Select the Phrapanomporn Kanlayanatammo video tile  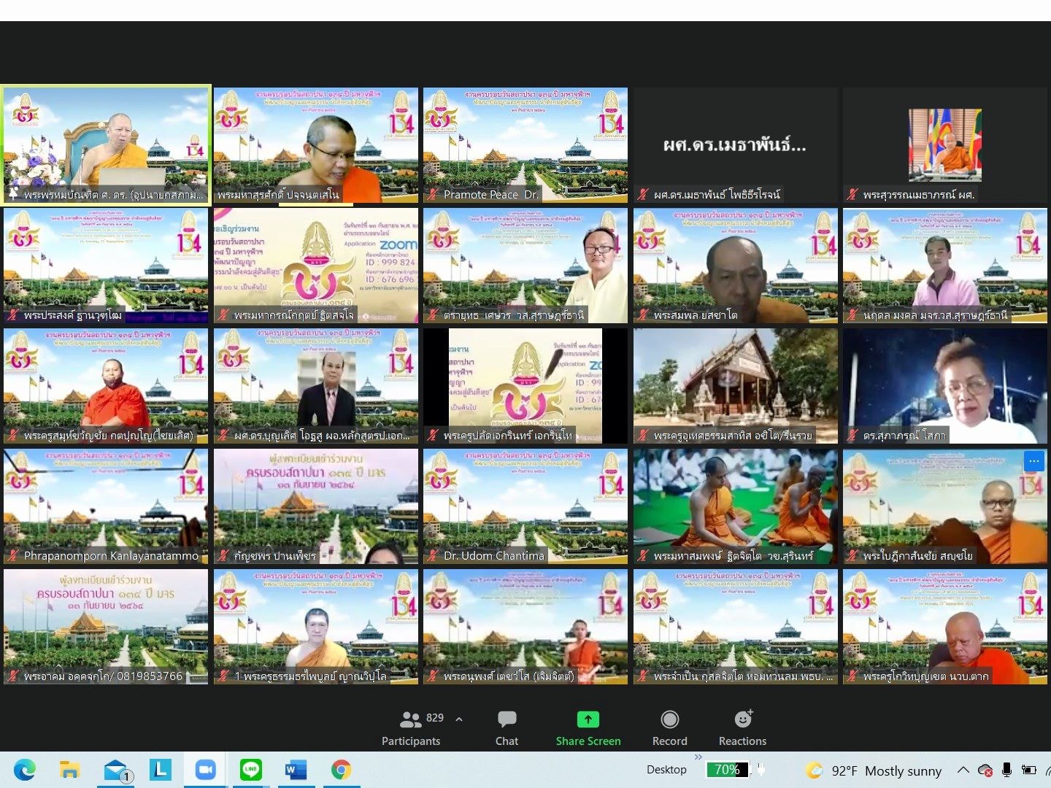[x=106, y=506]
